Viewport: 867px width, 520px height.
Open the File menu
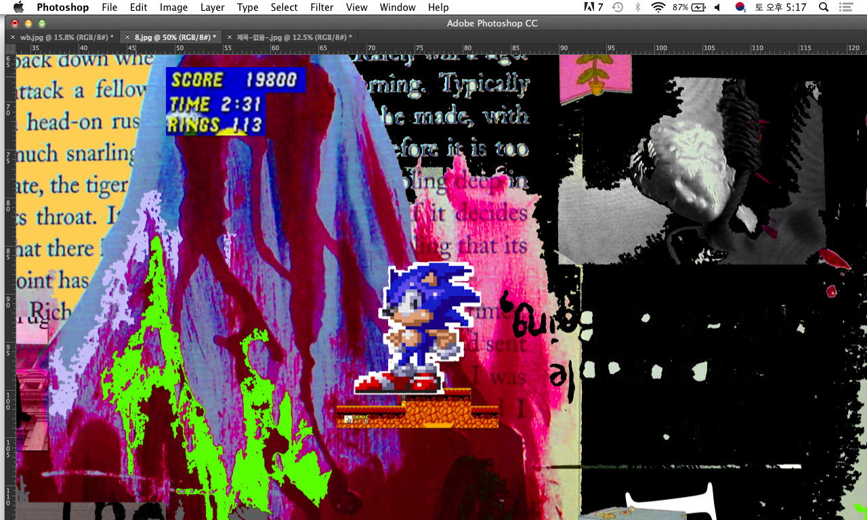click(109, 7)
